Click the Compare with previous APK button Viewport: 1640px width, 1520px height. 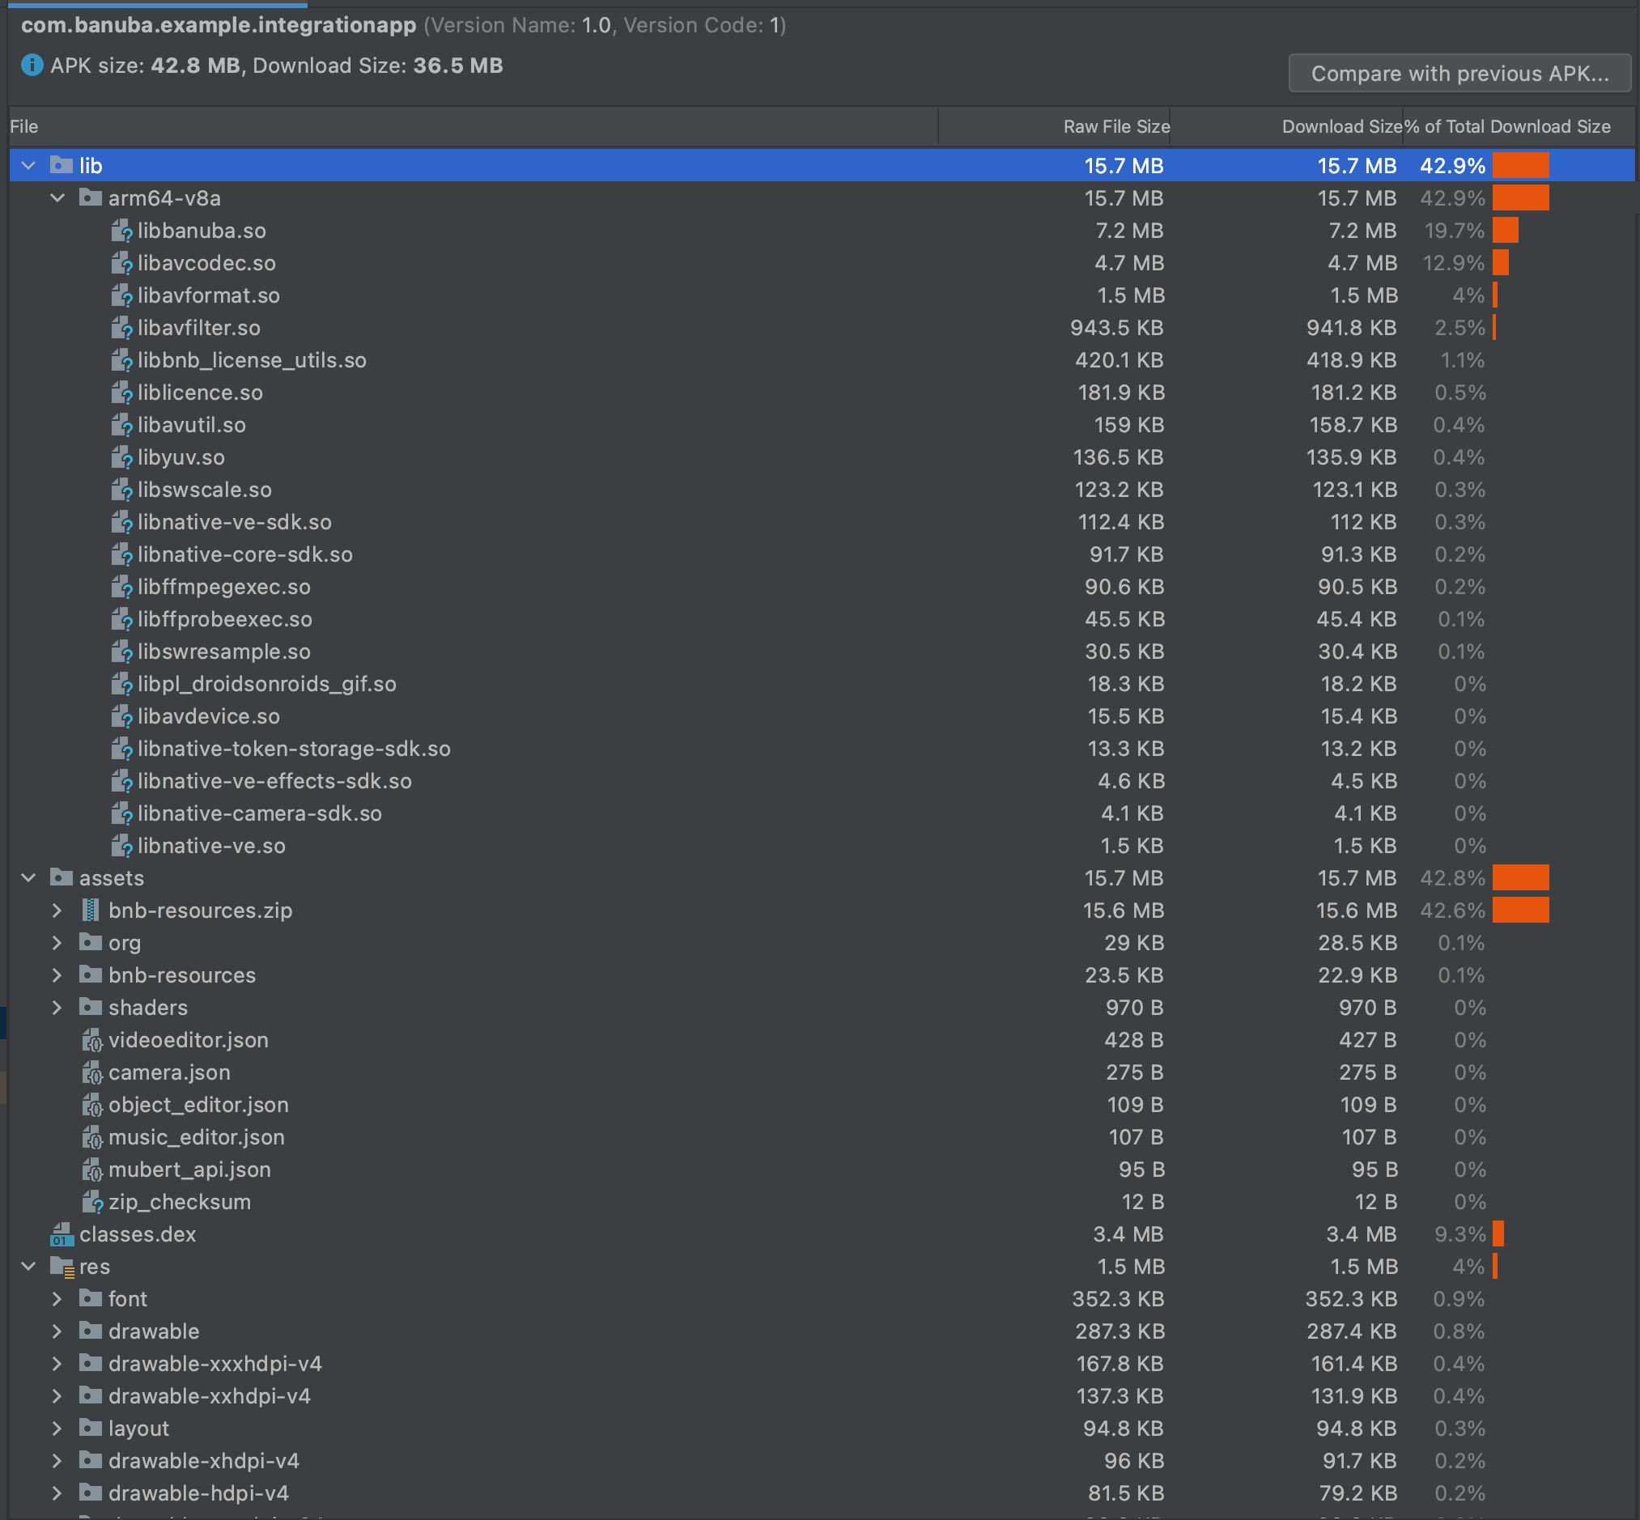[x=1459, y=73]
